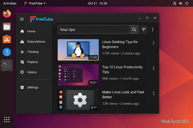Maximize the FreeTube window

point(147,18)
